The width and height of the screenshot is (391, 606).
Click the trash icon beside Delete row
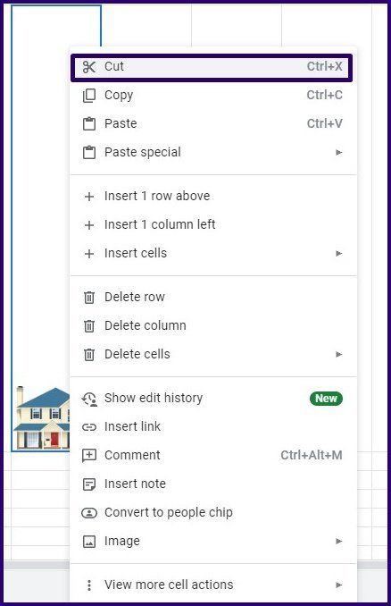[89, 298]
